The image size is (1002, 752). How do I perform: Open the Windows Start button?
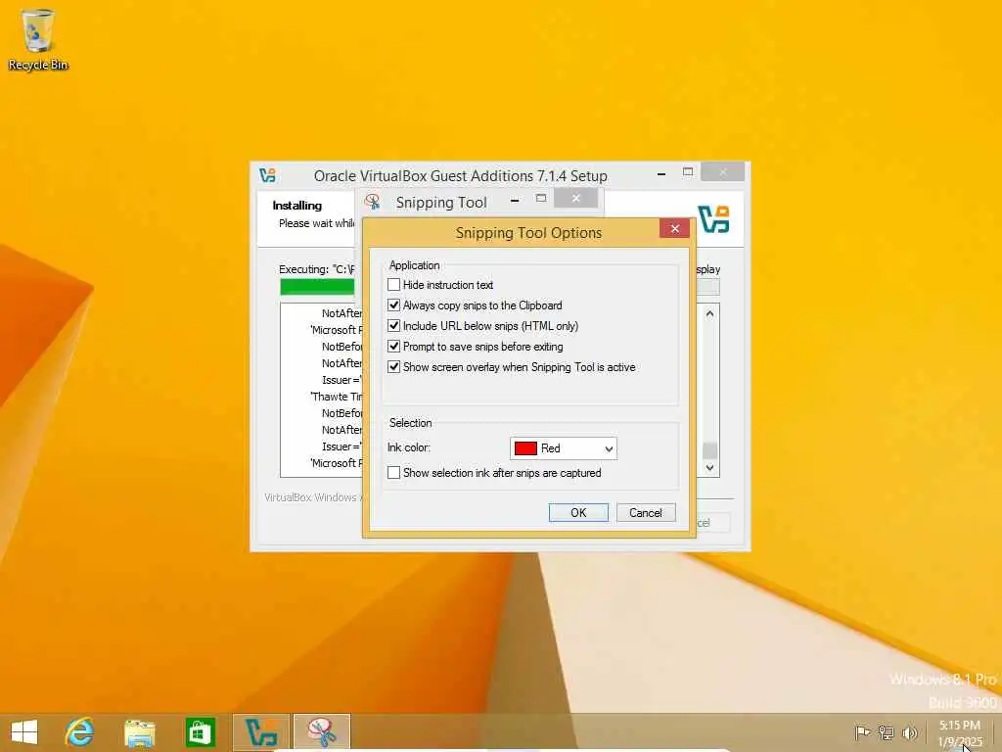point(24,731)
